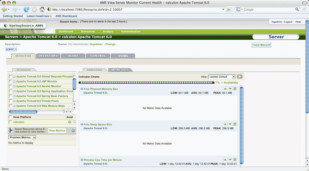Switch to the INVENTORY tab
This screenshot has width=309, height=171.
pos(48,56)
